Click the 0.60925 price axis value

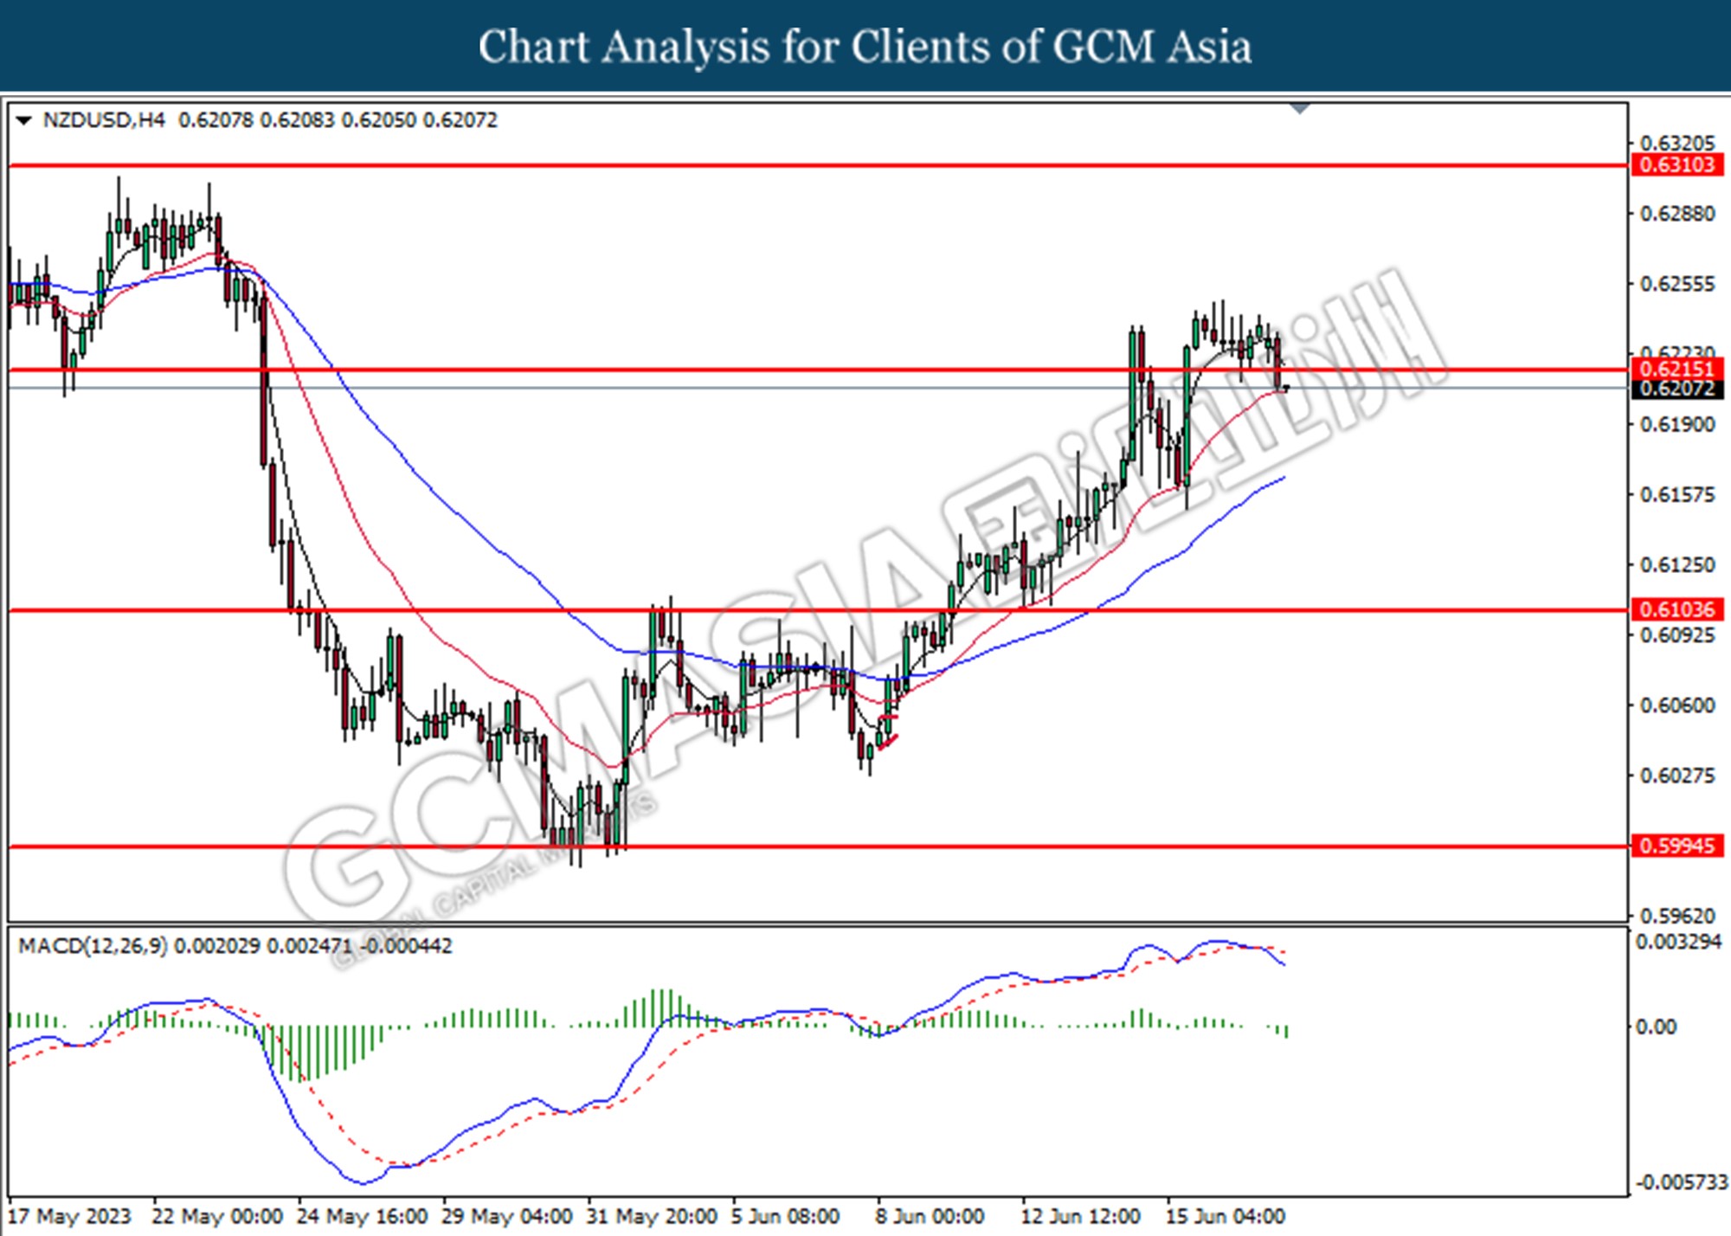pyautogui.click(x=1677, y=634)
